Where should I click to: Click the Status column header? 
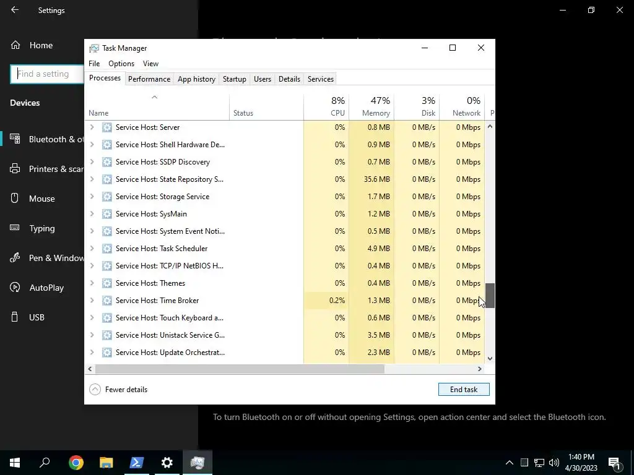(x=266, y=106)
